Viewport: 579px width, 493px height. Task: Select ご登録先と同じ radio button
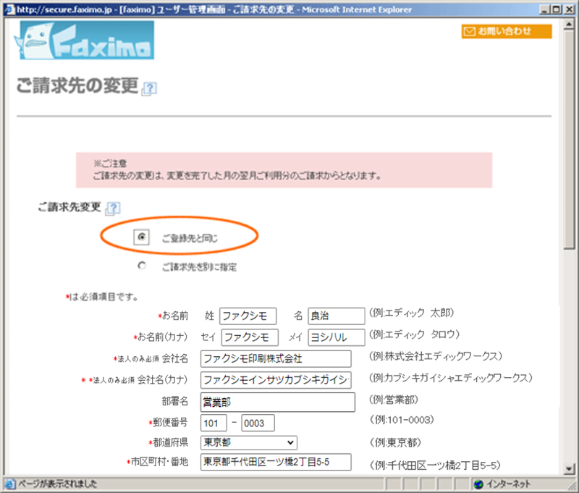coord(142,237)
